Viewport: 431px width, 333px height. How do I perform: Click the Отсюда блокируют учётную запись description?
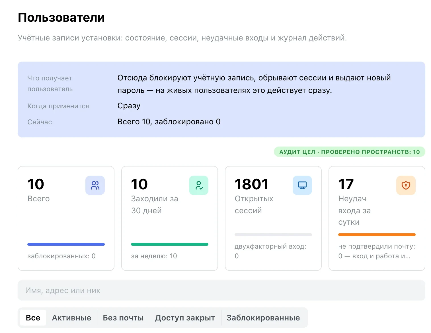tap(254, 84)
